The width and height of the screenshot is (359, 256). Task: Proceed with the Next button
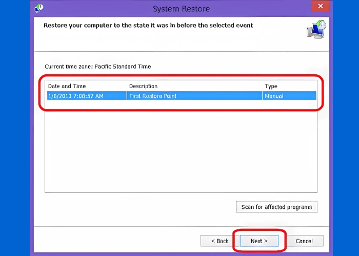(x=259, y=241)
